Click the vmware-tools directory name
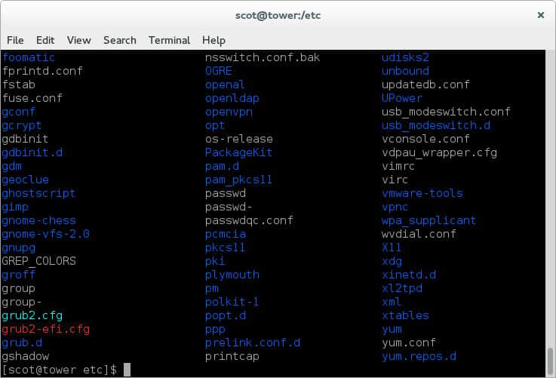Screen dimensions: 556x378 coord(422,193)
